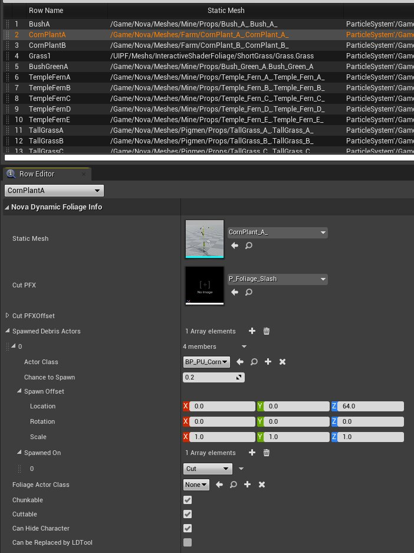Click the magnifier icon under Cut PFX

tap(249, 292)
